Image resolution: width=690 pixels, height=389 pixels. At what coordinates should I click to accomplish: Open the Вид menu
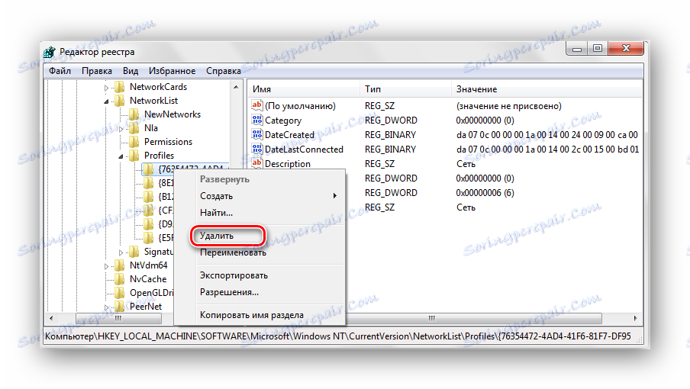(131, 71)
